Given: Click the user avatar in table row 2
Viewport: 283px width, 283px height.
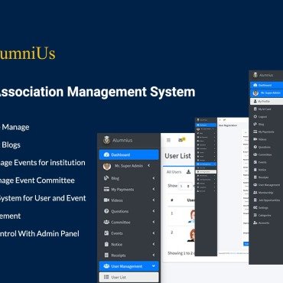Looking at the screenshot, I should (191, 235).
